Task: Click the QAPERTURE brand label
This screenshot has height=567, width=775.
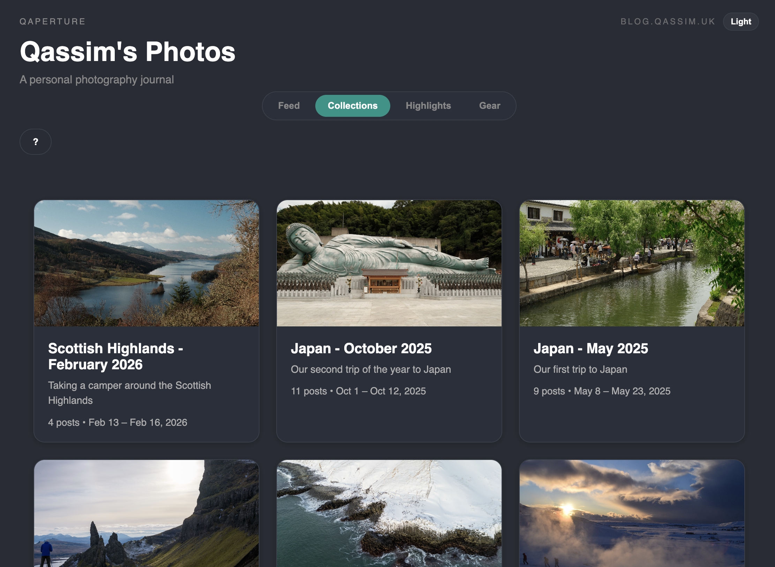Action: [x=52, y=22]
